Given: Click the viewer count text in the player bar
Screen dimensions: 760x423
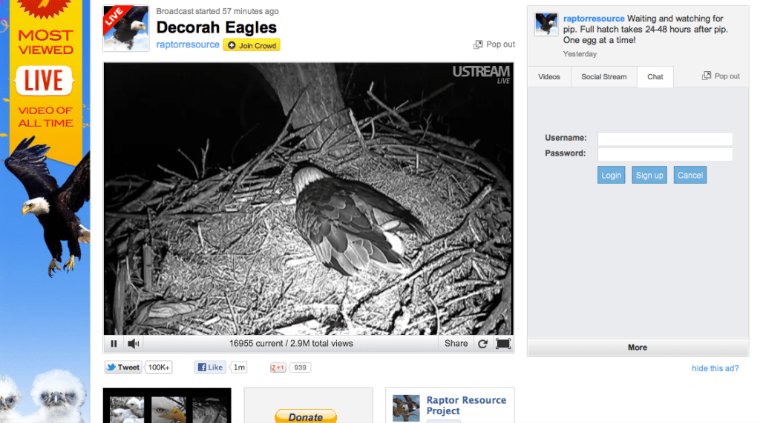Looking at the screenshot, I should coord(291,344).
